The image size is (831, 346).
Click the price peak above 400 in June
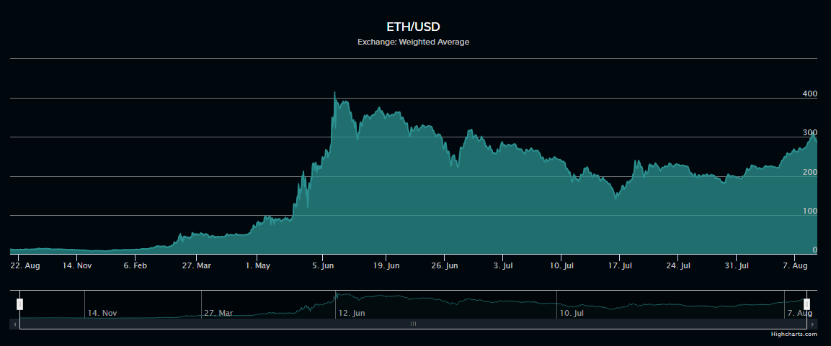(x=334, y=93)
